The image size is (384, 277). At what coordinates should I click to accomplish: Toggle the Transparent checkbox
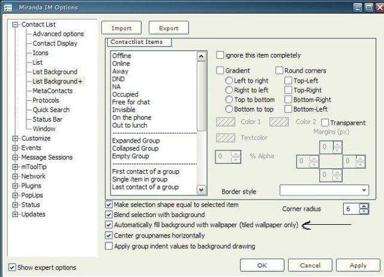[x=325, y=122]
